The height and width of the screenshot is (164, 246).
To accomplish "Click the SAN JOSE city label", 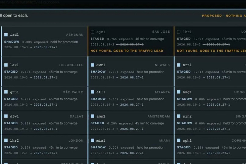I will click(x=161, y=32).
